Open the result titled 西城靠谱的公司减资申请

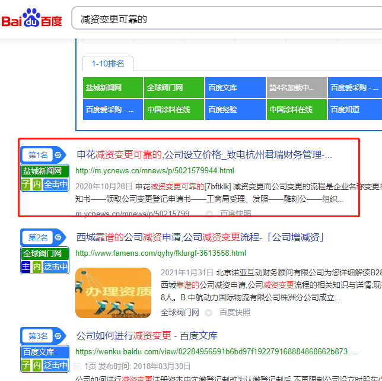pyautogui.click(x=200, y=237)
